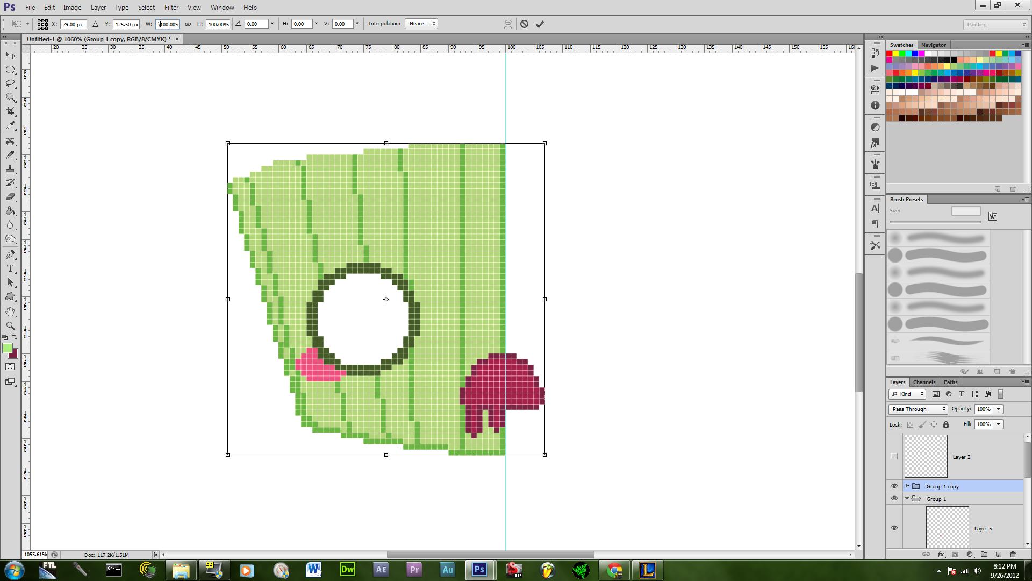The height and width of the screenshot is (581, 1032).
Task: Open the Interpolation dropdown
Action: pyautogui.click(x=421, y=24)
